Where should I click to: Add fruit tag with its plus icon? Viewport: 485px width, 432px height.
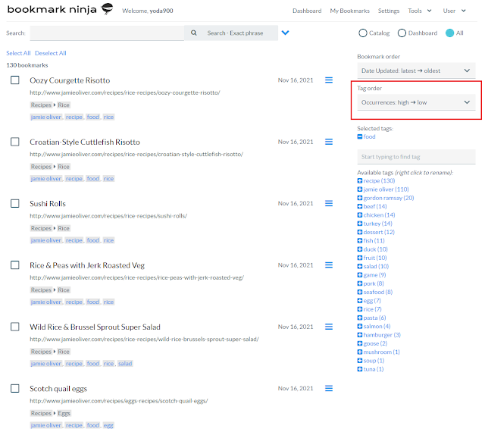pos(360,258)
